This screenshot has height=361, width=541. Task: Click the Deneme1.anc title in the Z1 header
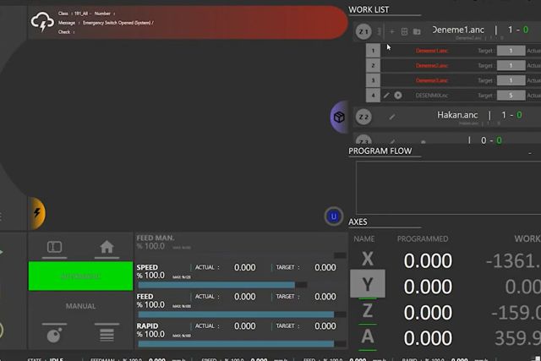(x=458, y=30)
